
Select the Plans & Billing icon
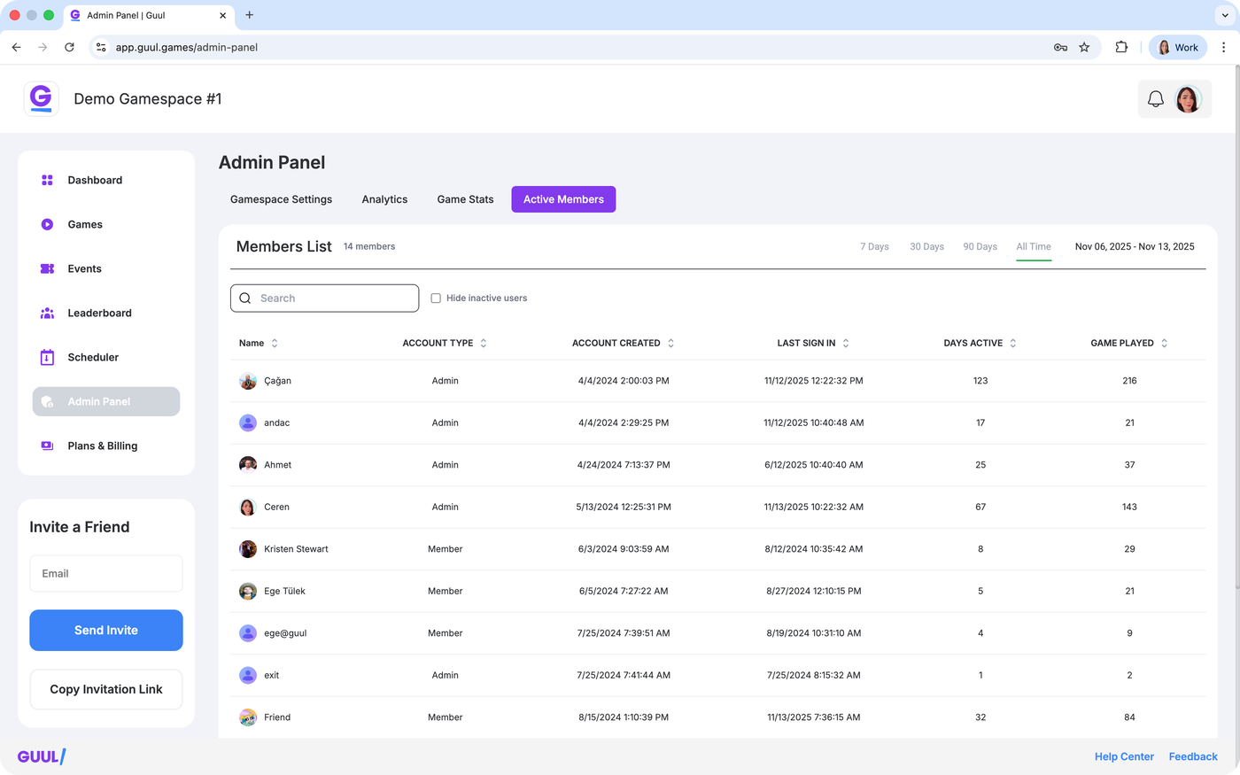[x=47, y=446]
